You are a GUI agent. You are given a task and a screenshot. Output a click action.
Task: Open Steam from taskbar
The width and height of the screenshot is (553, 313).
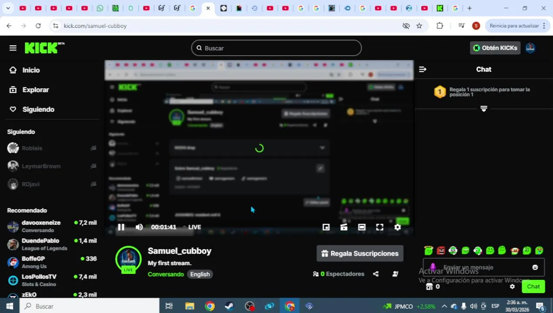(229, 306)
